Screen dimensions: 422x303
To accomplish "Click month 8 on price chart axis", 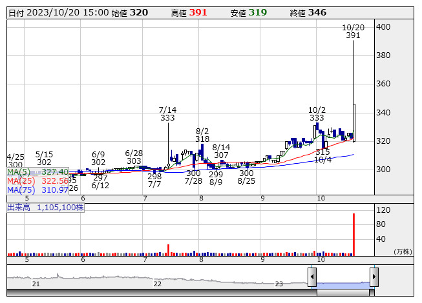I will [202, 199].
